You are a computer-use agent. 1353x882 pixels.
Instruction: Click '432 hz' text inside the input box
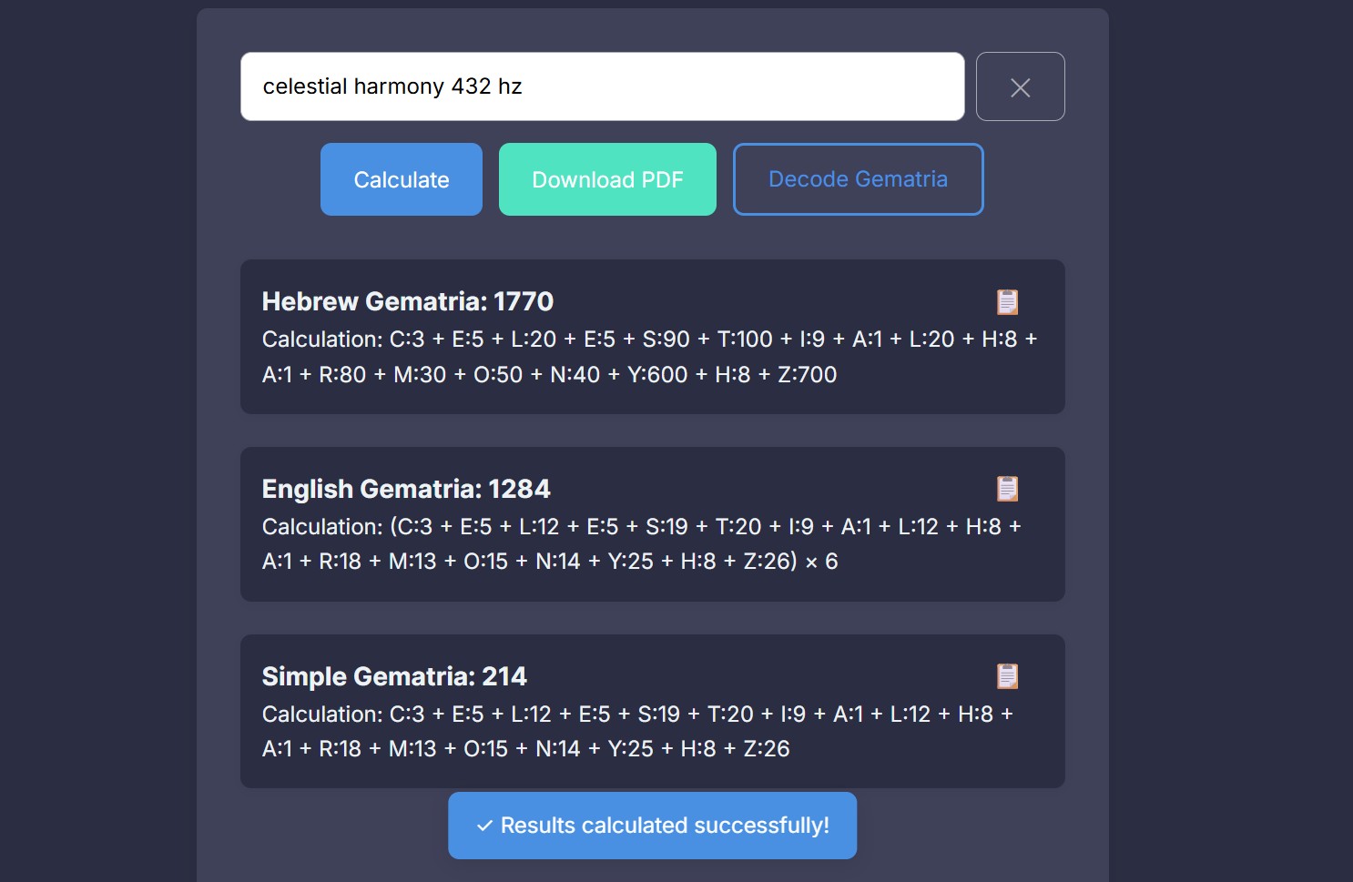487,86
